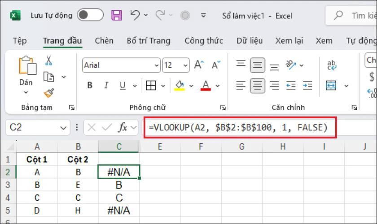Click the Redo arrow icon
This screenshot has height=224, width=377.
[160, 15]
